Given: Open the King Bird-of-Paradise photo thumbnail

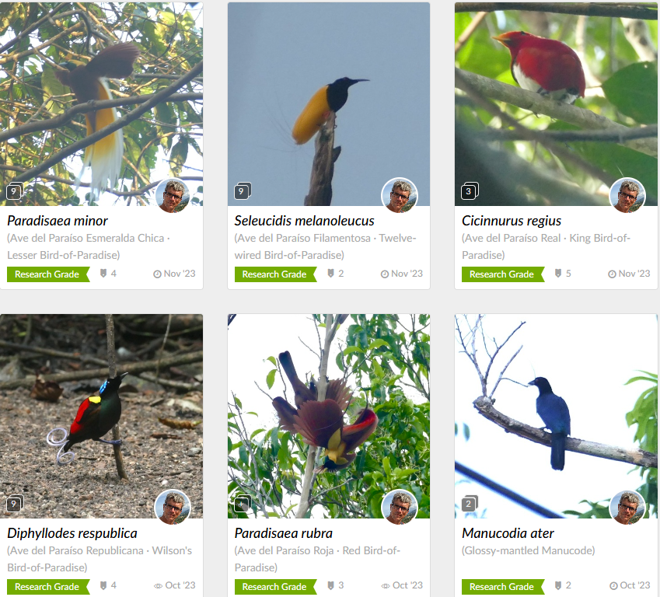Looking at the screenshot, I should tap(556, 104).
